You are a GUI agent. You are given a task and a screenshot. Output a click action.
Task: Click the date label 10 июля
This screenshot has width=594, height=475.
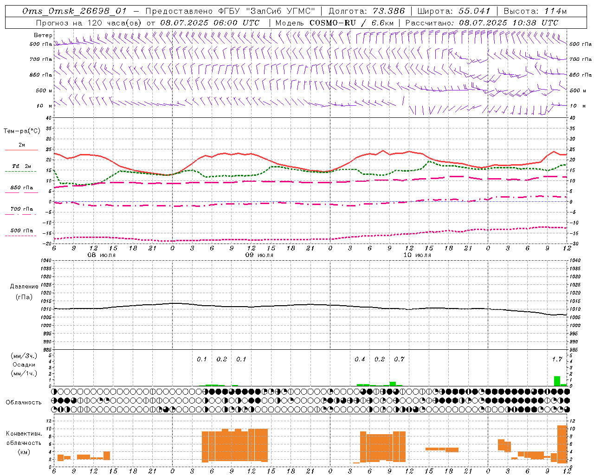(417, 255)
